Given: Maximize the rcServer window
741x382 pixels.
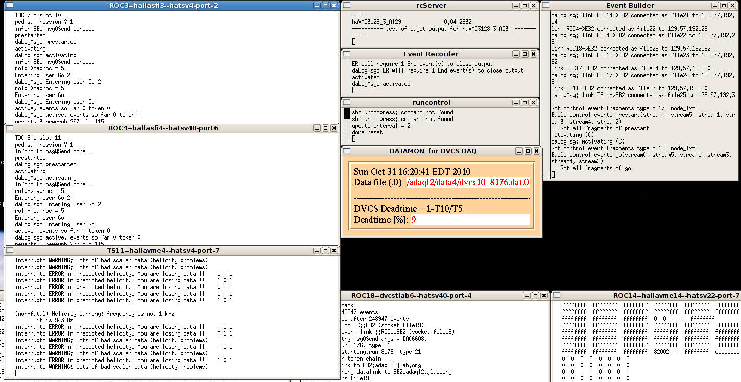Looking at the screenshot, I should point(524,5).
